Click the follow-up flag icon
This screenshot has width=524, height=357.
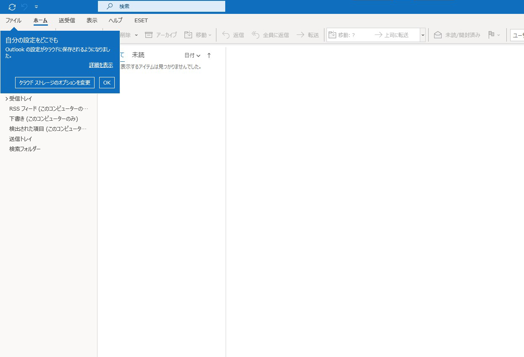(491, 35)
